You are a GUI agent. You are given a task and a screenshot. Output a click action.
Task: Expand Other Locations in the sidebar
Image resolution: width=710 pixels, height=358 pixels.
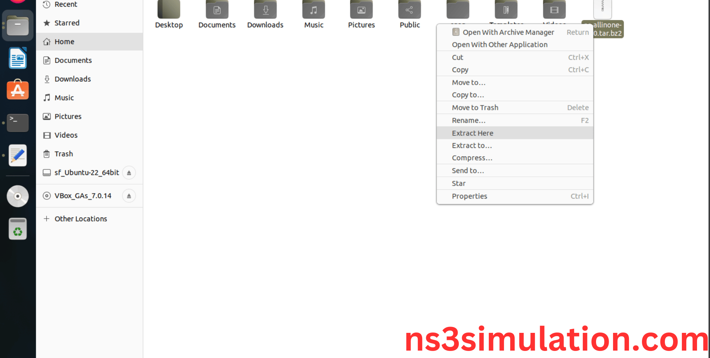tap(80, 219)
